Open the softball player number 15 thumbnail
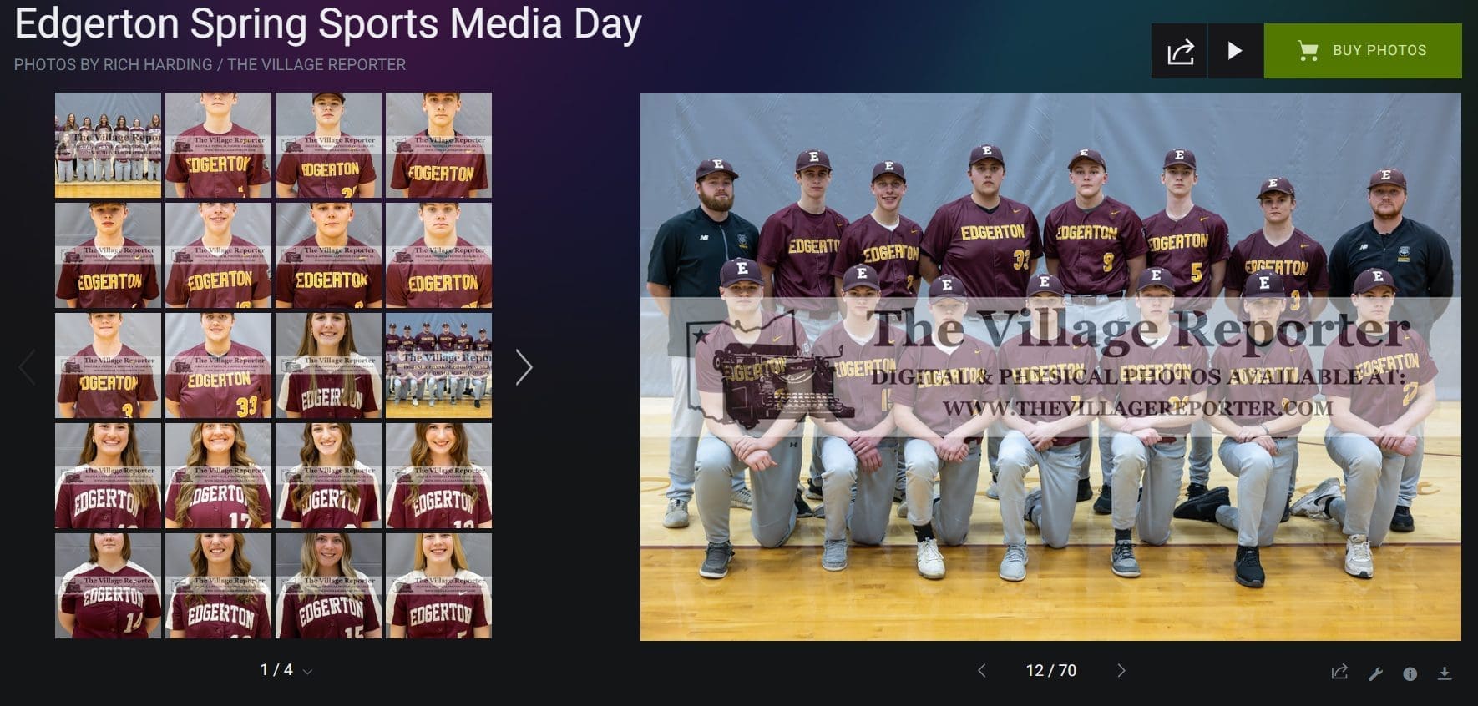 (x=328, y=586)
